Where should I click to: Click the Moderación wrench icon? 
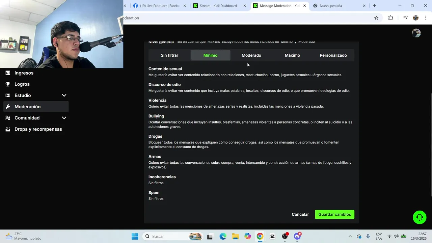(8, 107)
